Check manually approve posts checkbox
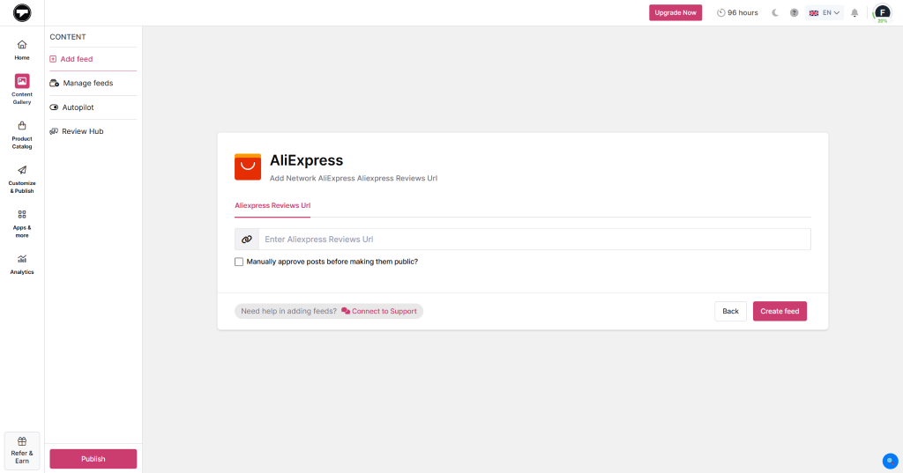 239,262
